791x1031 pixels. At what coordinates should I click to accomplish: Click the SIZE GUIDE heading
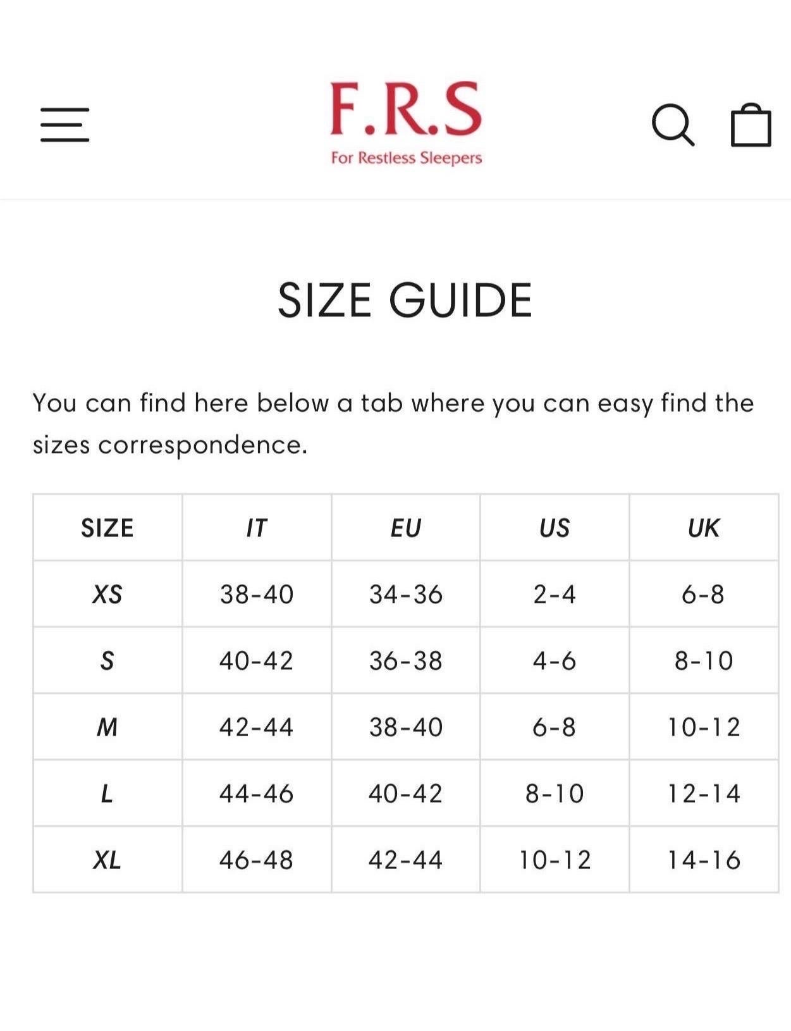[405, 300]
